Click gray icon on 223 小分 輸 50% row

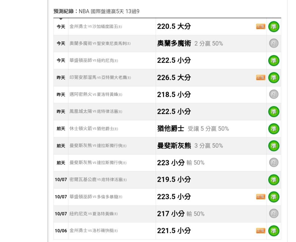click(x=274, y=163)
